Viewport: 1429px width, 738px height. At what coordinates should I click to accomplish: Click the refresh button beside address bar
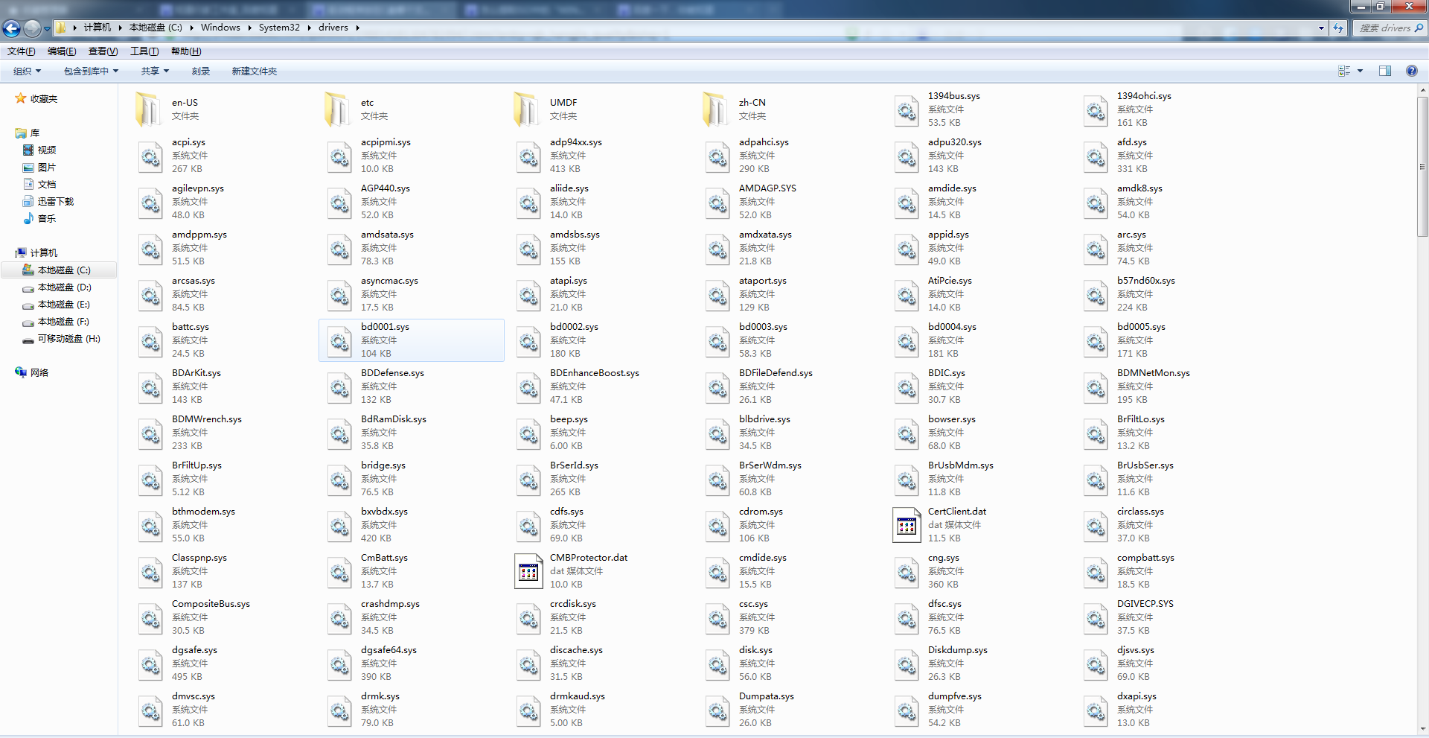pyautogui.click(x=1338, y=28)
